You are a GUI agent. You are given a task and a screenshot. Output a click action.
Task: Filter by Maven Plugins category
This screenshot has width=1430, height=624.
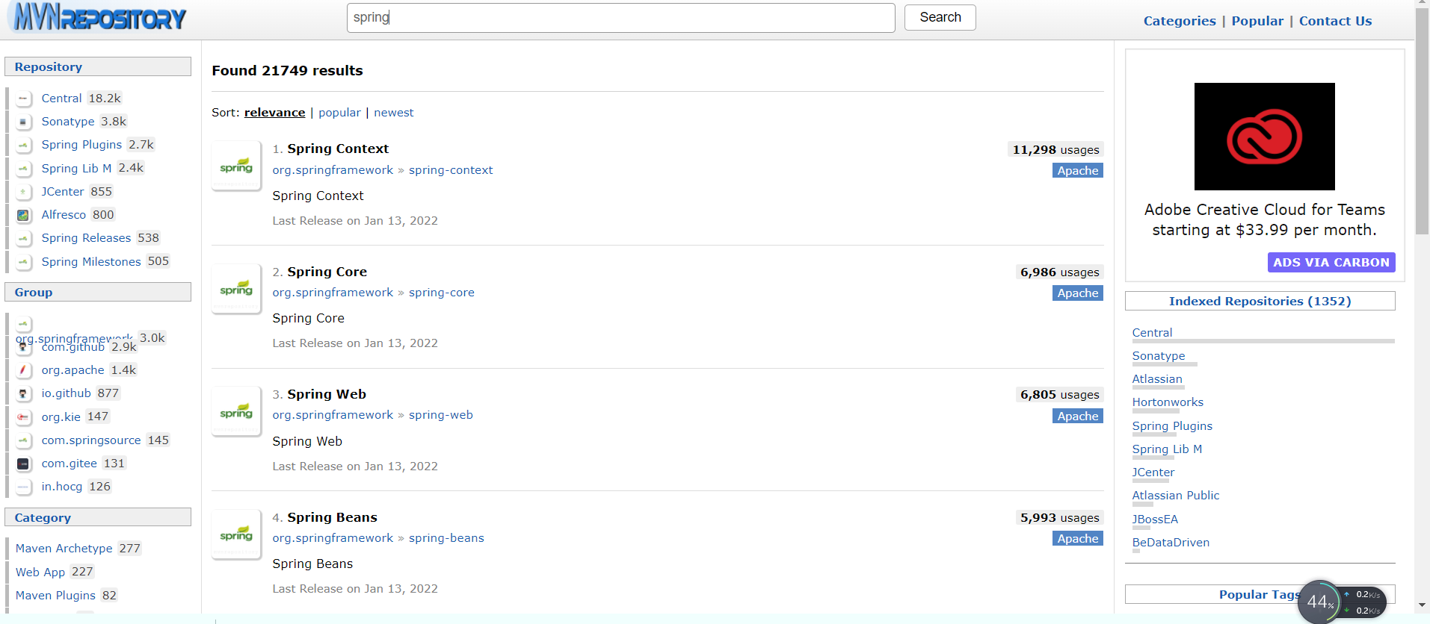[x=55, y=596]
